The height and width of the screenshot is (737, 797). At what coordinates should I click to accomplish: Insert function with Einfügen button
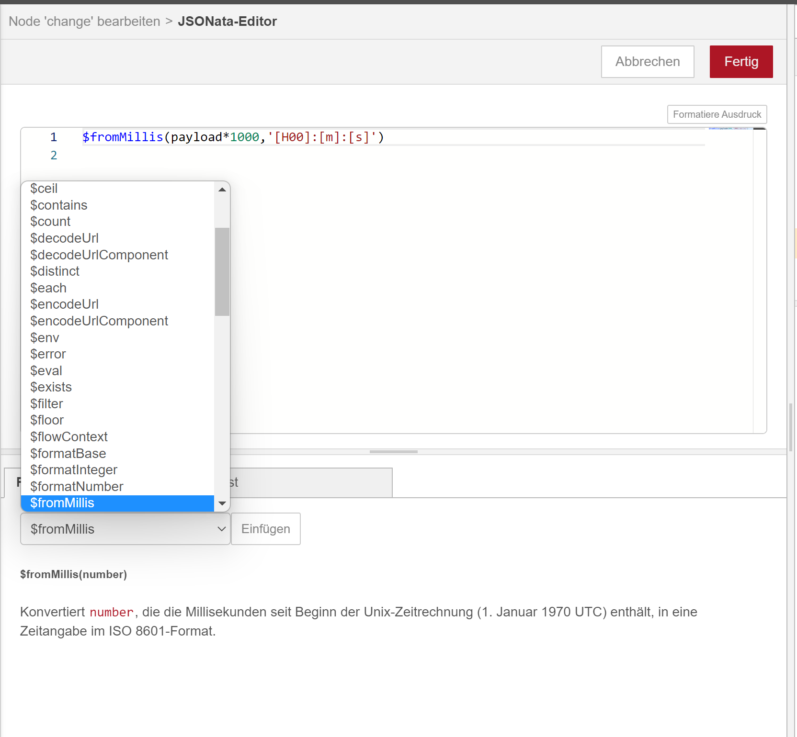[x=266, y=529]
